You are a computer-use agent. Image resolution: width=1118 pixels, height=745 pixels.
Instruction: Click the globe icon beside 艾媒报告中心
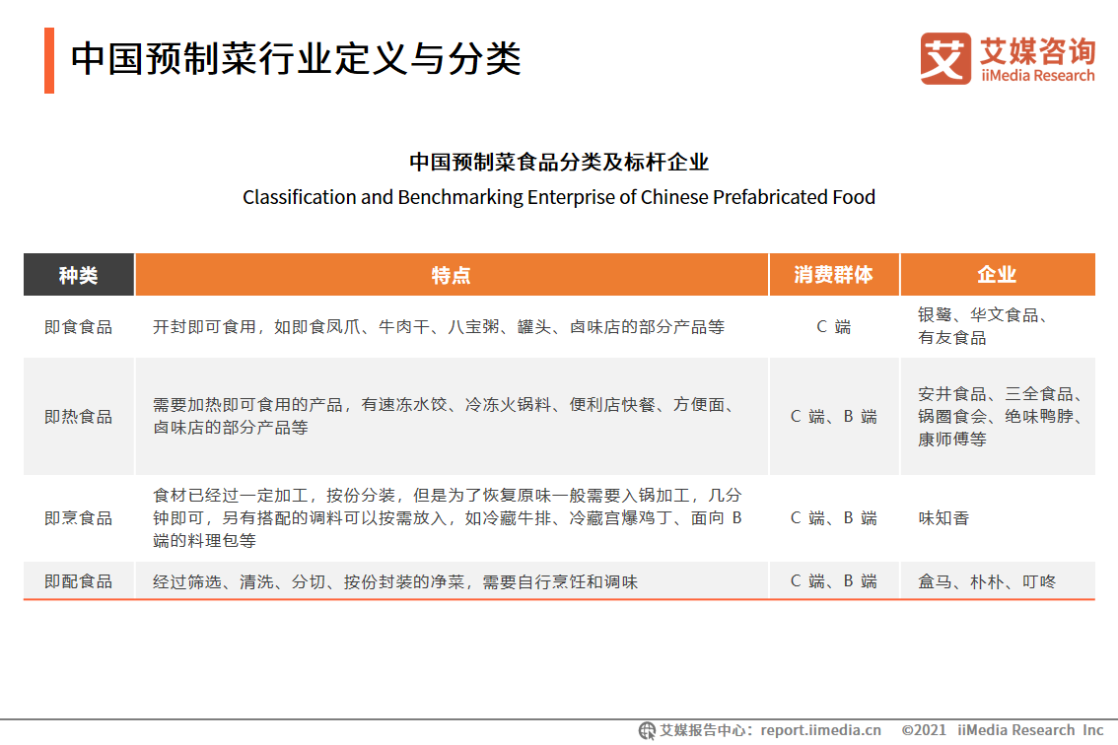pyautogui.click(x=646, y=730)
